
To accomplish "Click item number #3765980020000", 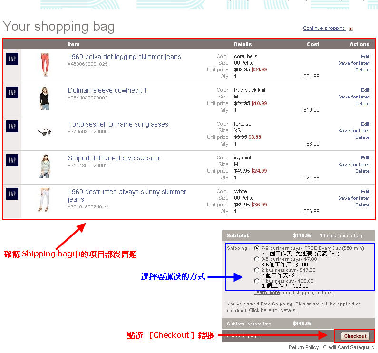I will [x=88, y=132].
